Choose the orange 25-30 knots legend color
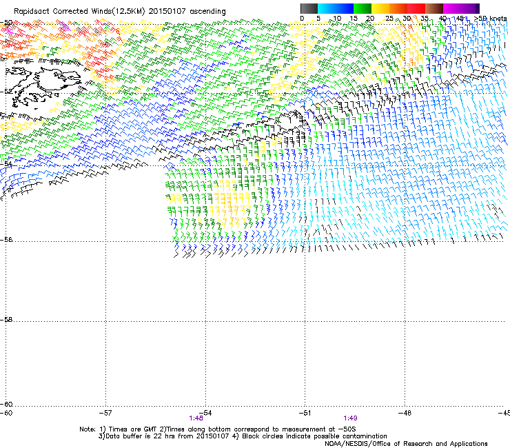This screenshot has height=448, width=510. click(x=398, y=8)
